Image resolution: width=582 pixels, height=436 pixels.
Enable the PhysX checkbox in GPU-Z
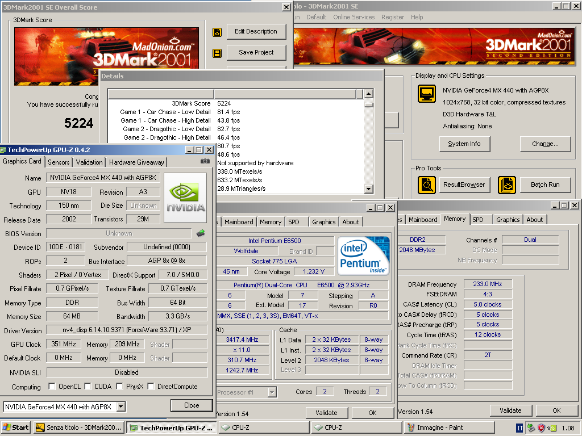tap(119, 386)
